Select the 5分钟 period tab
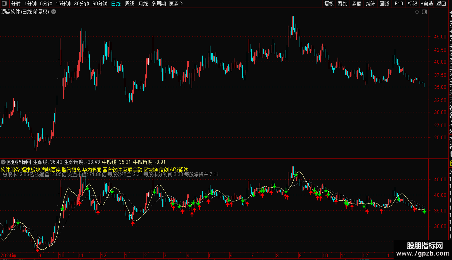452x260 pixels. coord(46,4)
